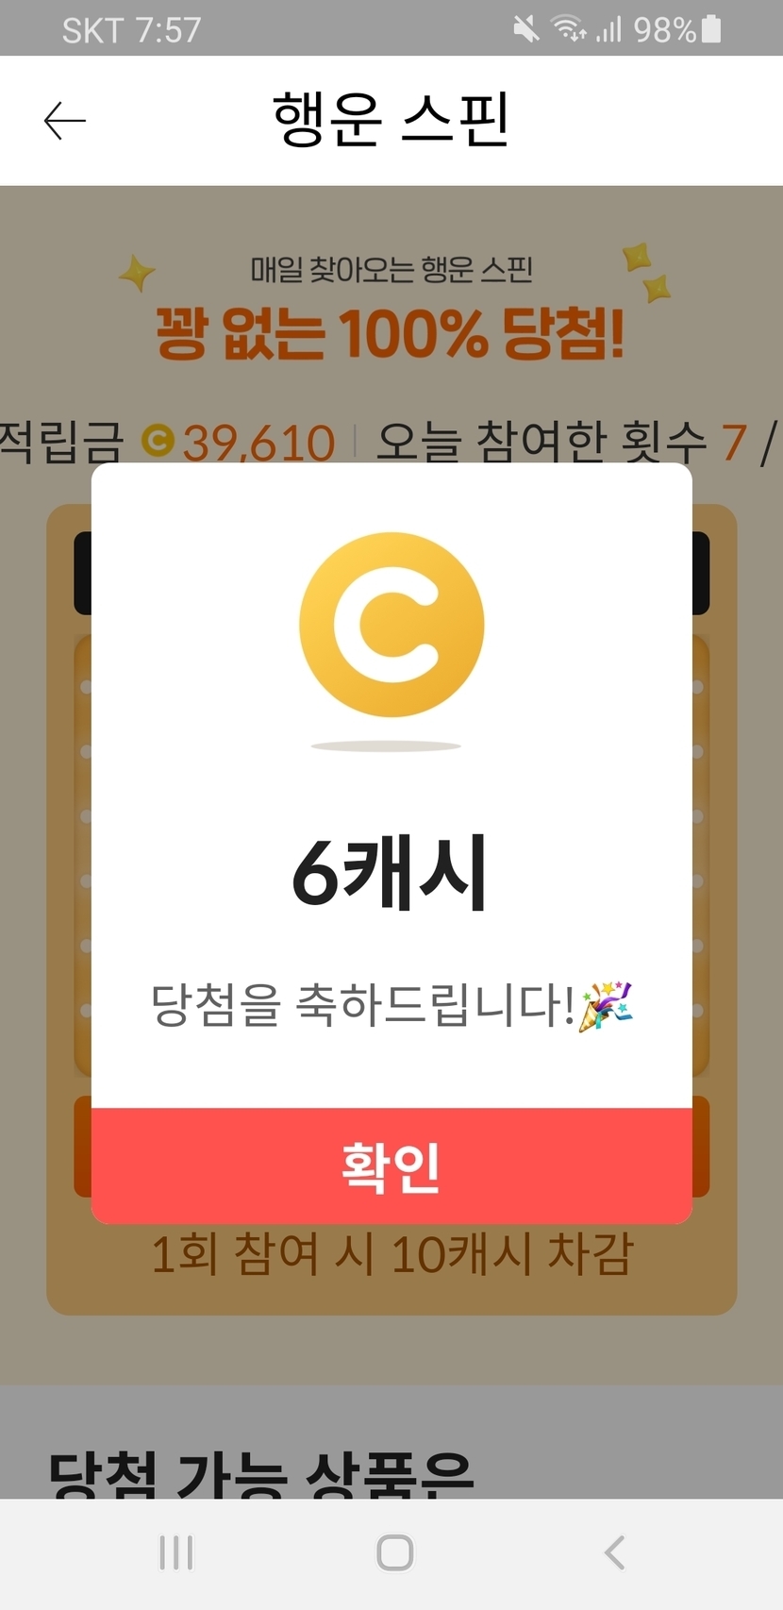Click the muted sound icon in status bar
The image size is (783, 1610).
pyautogui.click(x=526, y=29)
